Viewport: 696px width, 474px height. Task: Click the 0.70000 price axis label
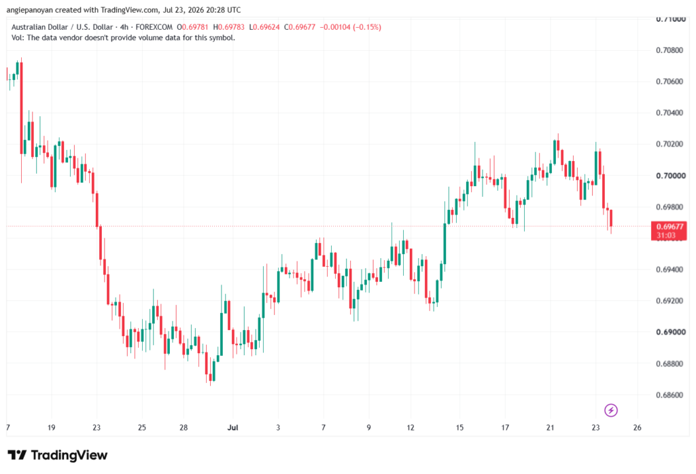click(671, 176)
